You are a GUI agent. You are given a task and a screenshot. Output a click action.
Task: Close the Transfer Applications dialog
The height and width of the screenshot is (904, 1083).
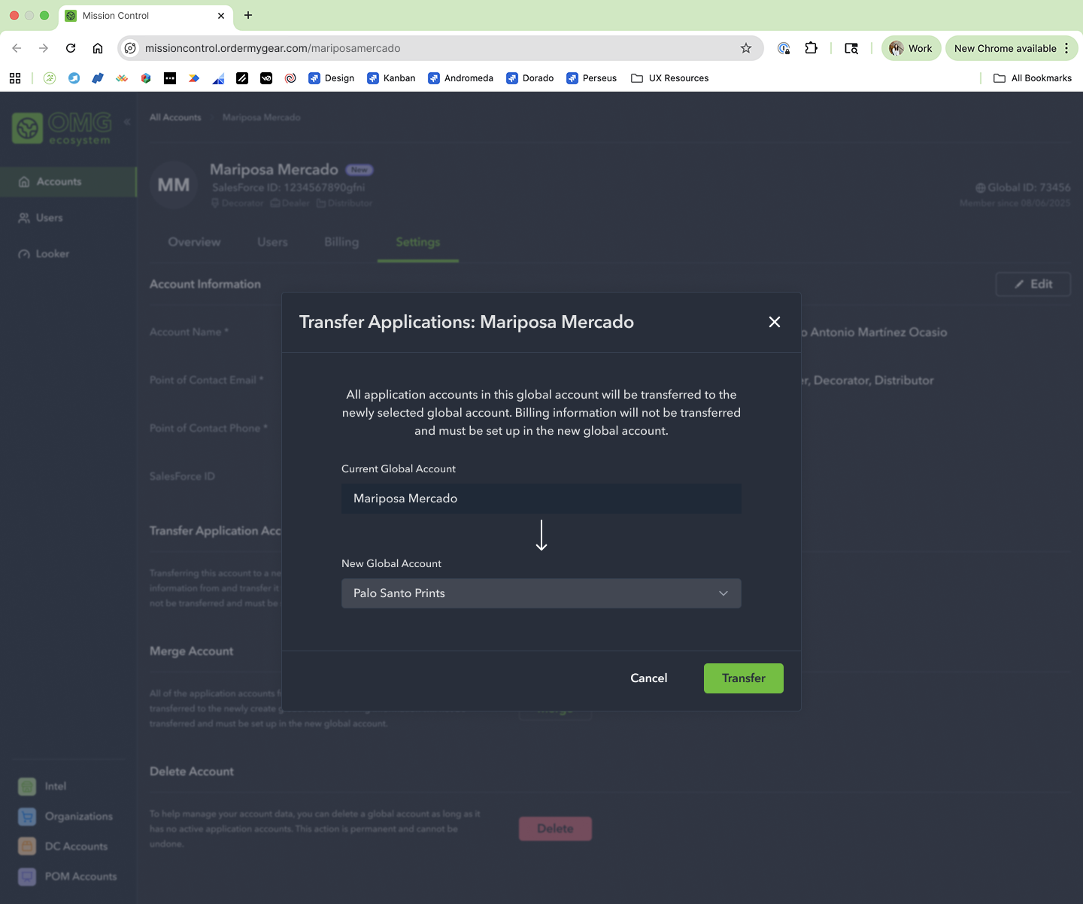tap(775, 322)
